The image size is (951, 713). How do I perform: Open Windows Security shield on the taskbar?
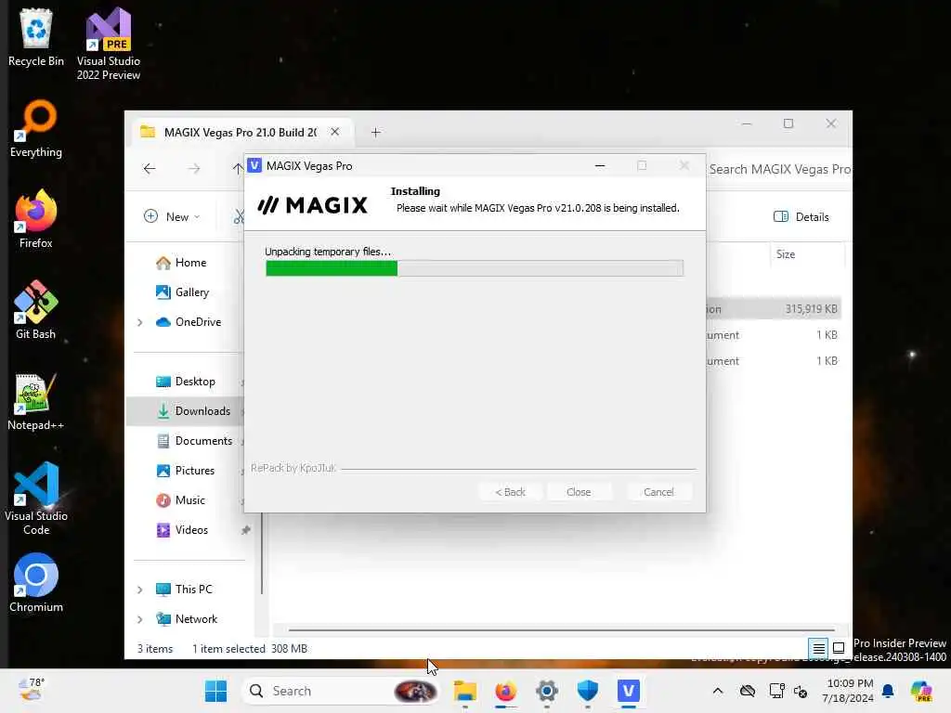(587, 691)
